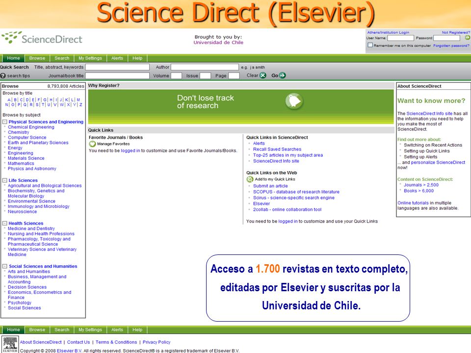The image size is (471, 353).
Task: Open the Help tab in top navigation
Action: pos(137,58)
